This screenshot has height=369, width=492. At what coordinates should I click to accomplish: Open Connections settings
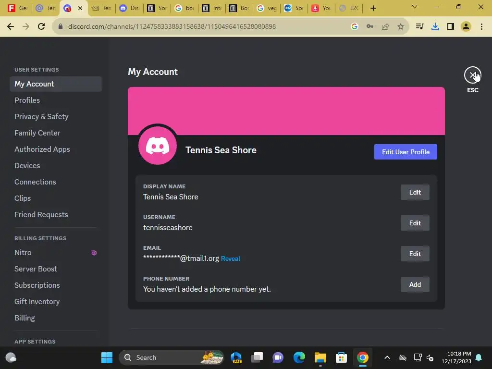click(x=56, y=182)
